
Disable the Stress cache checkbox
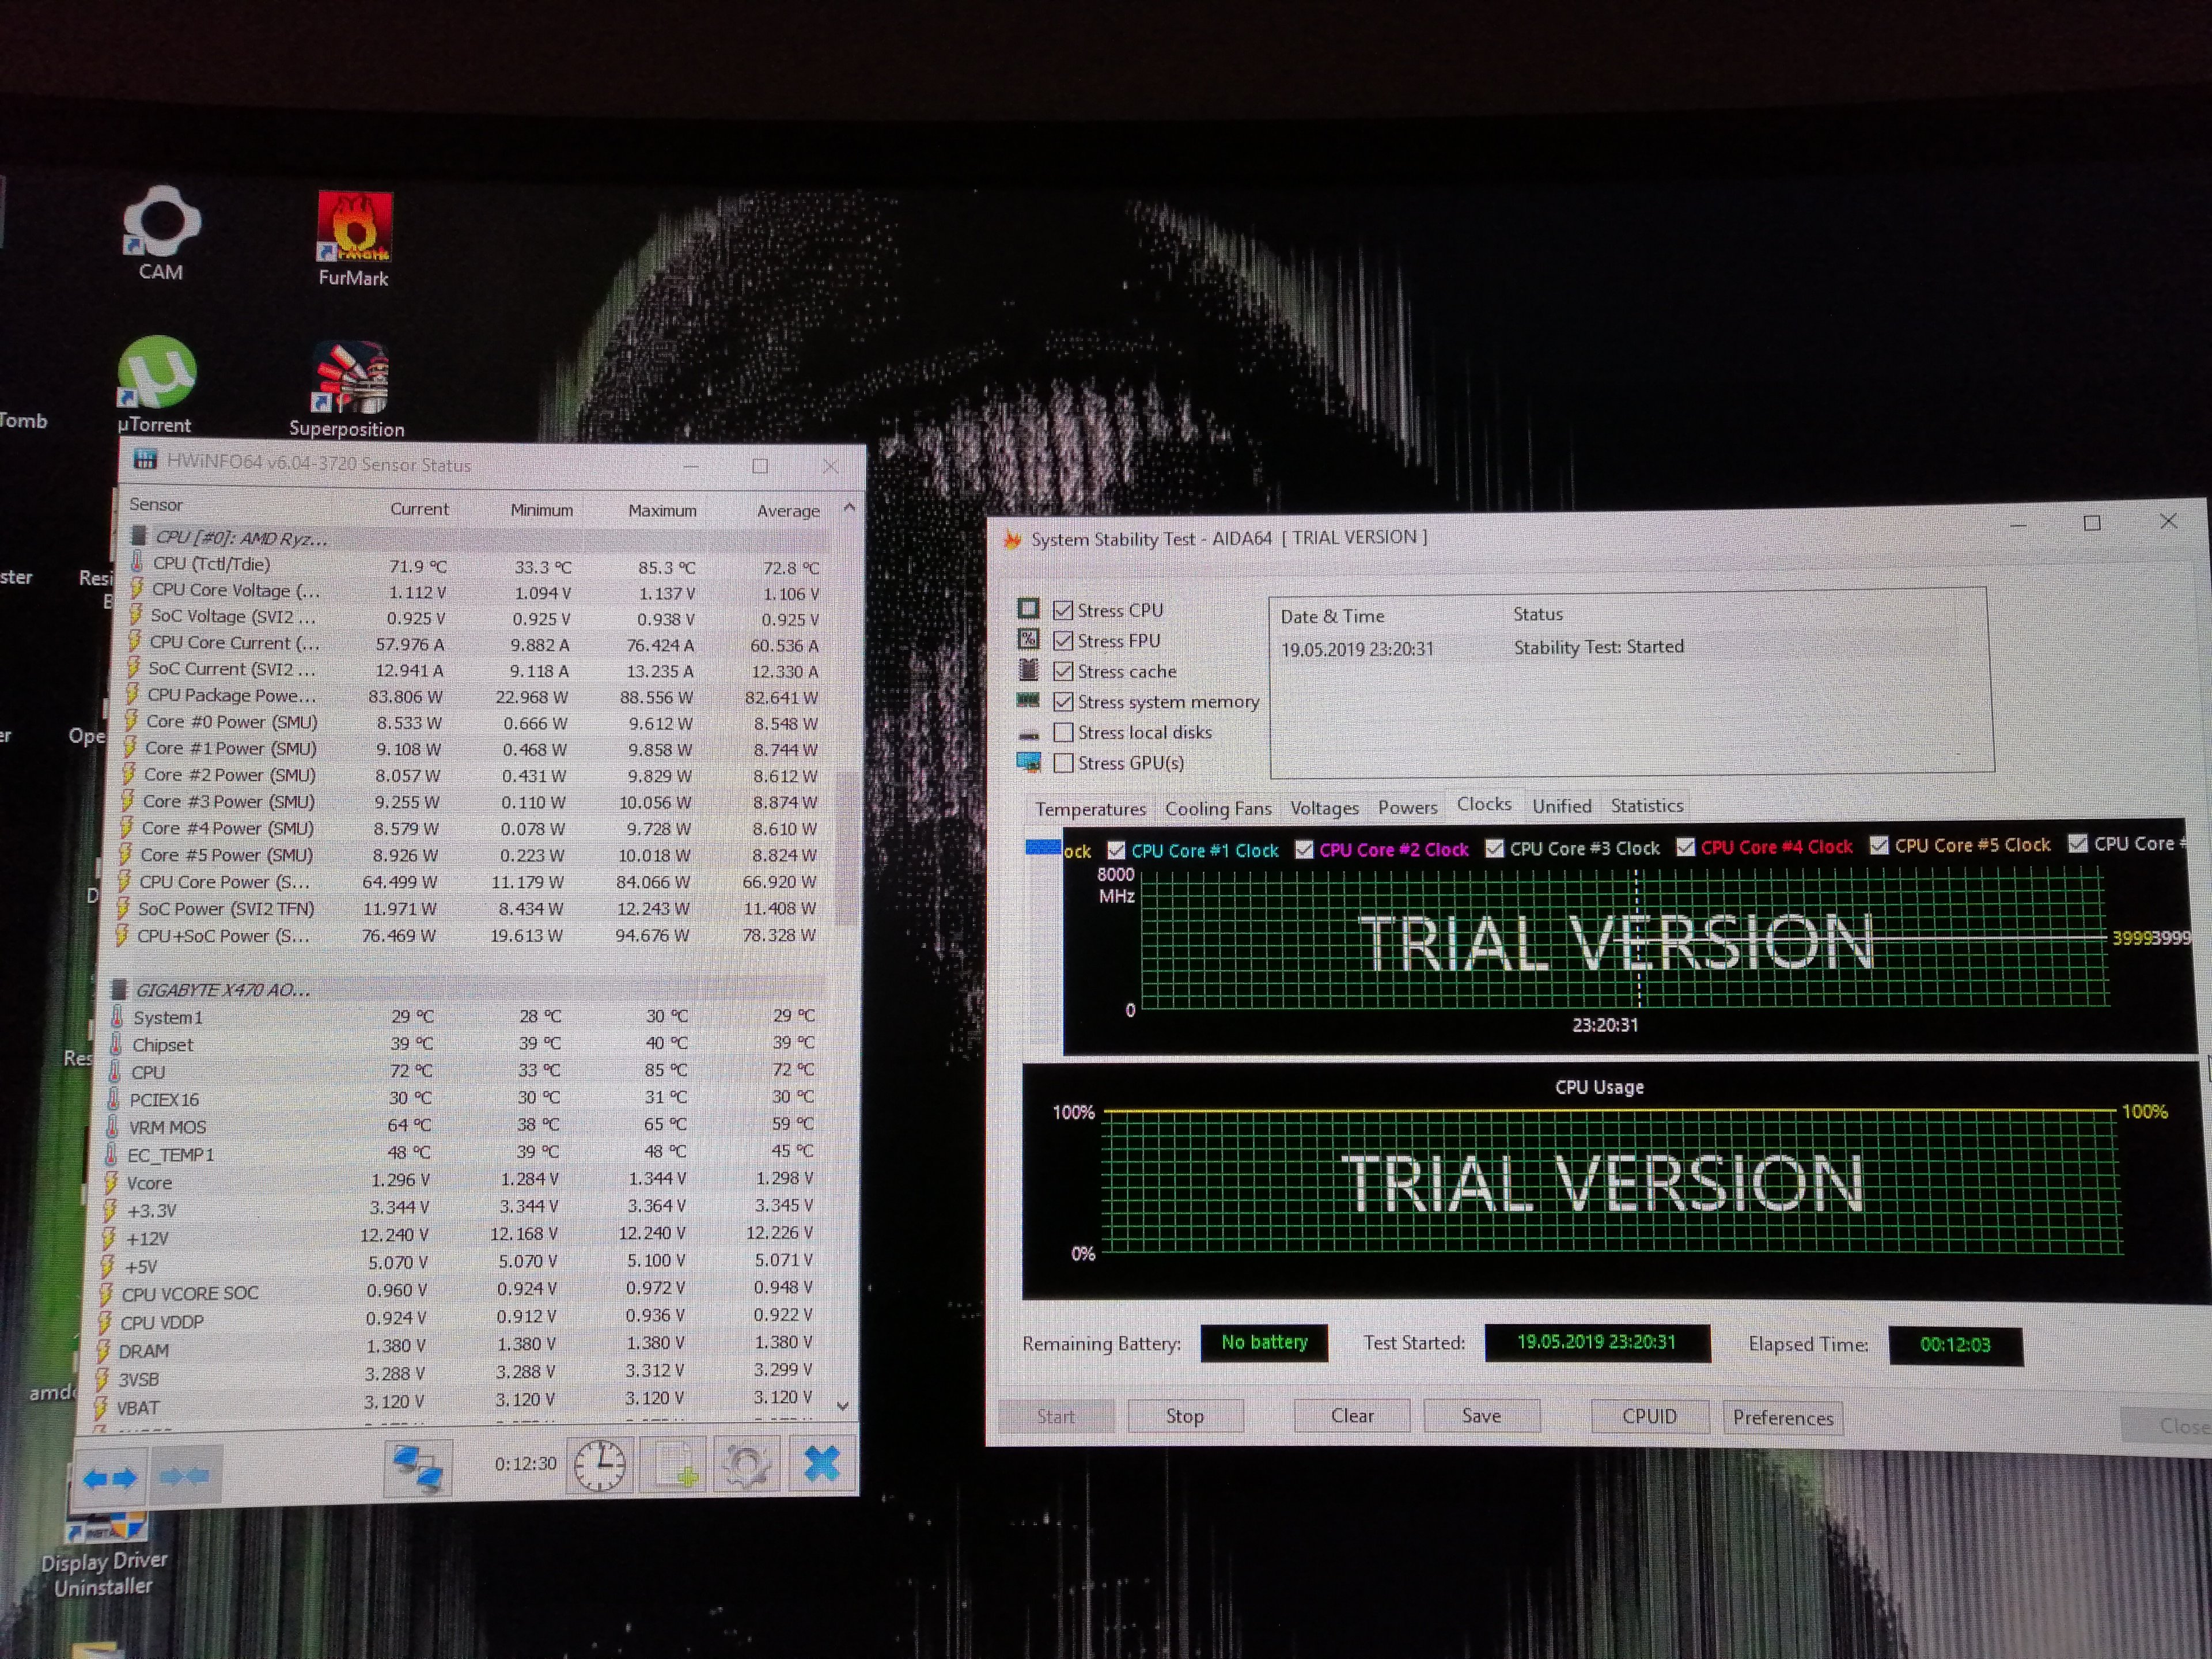1063,671
